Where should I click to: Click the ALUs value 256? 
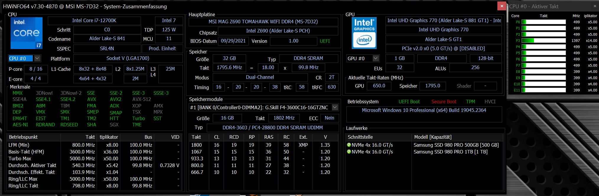[475, 68]
